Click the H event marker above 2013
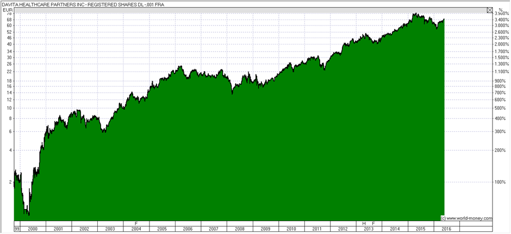This screenshot has height=234, width=511. coord(364,224)
